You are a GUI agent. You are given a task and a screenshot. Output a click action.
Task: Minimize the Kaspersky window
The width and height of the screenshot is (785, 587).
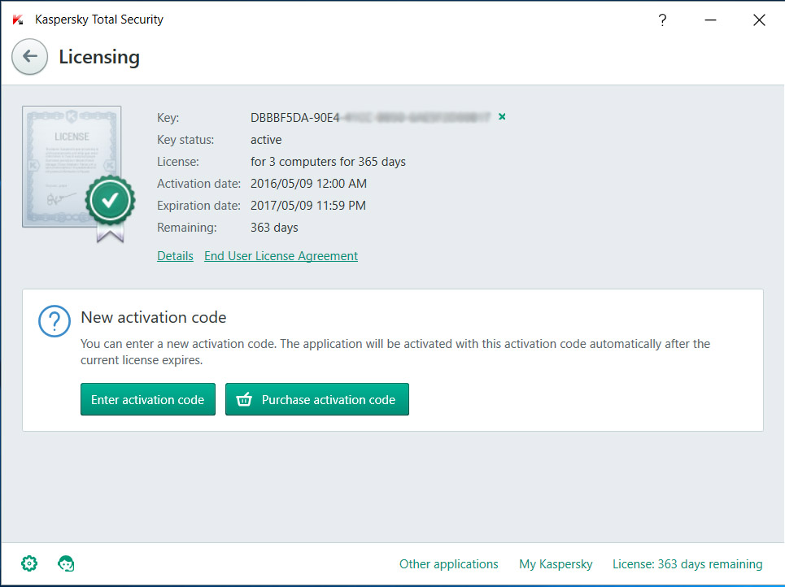[710, 20]
